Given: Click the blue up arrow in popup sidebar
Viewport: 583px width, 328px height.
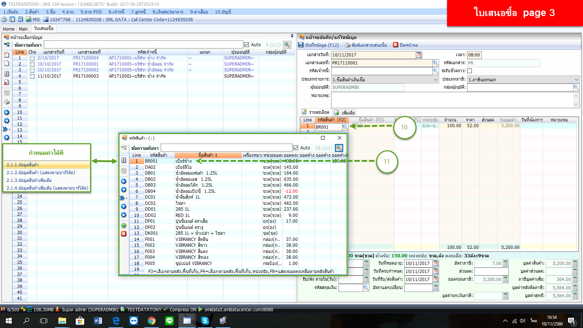Looking at the screenshot, I should tap(124, 206).
